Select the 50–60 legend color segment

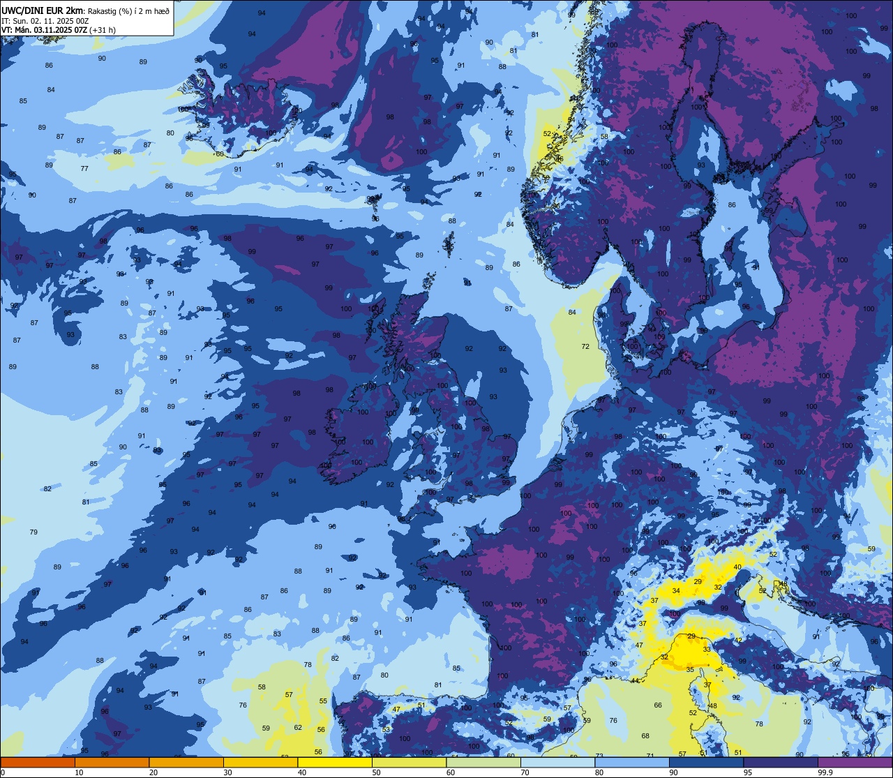[409, 763]
